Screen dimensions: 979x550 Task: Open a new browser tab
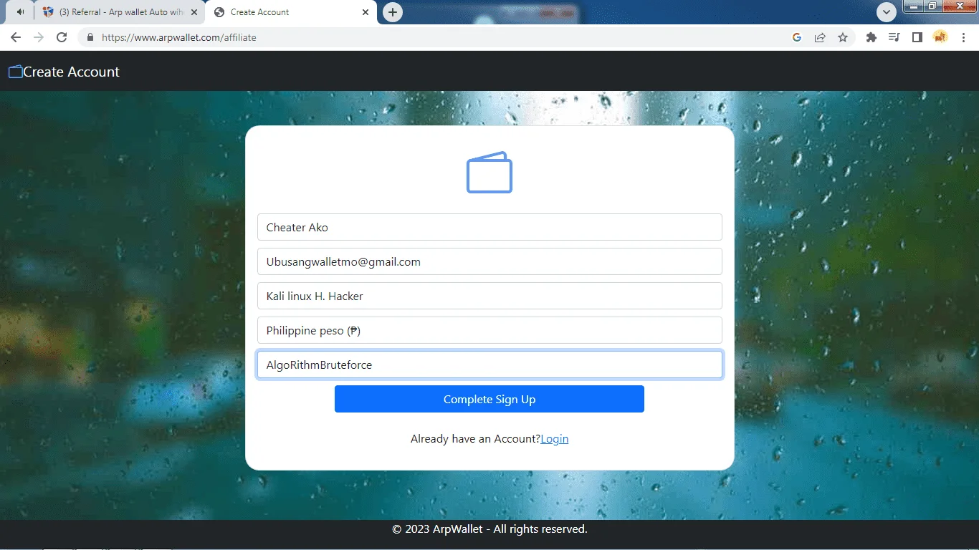[393, 12]
